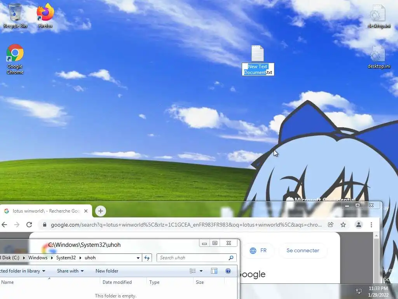The image size is (398, 299).
Task: Sort by the Date modified column
Action: point(123,282)
